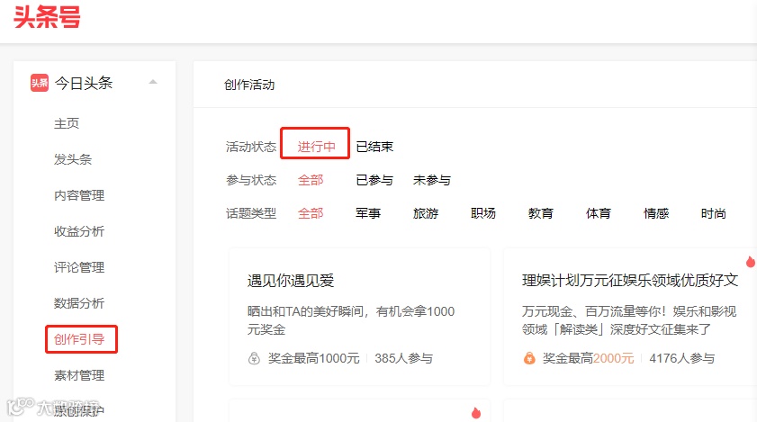
Task: Select 评论管理 in the sidebar
Action: click(x=79, y=267)
